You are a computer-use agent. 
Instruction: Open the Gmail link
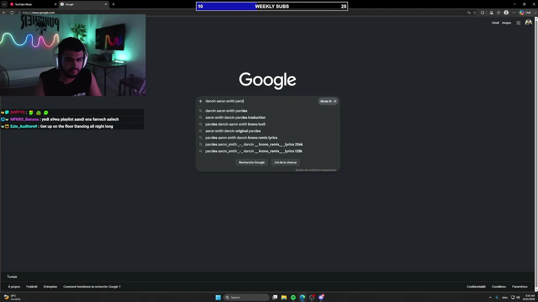point(495,23)
